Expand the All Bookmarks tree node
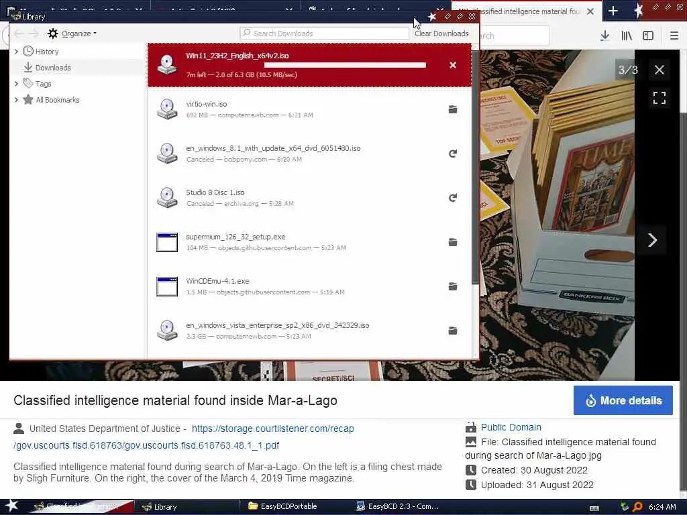The height and width of the screenshot is (515, 687). click(x=16, y=99)
